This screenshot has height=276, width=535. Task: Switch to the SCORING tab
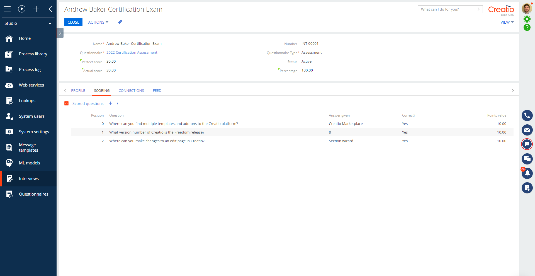coord(102,91)
